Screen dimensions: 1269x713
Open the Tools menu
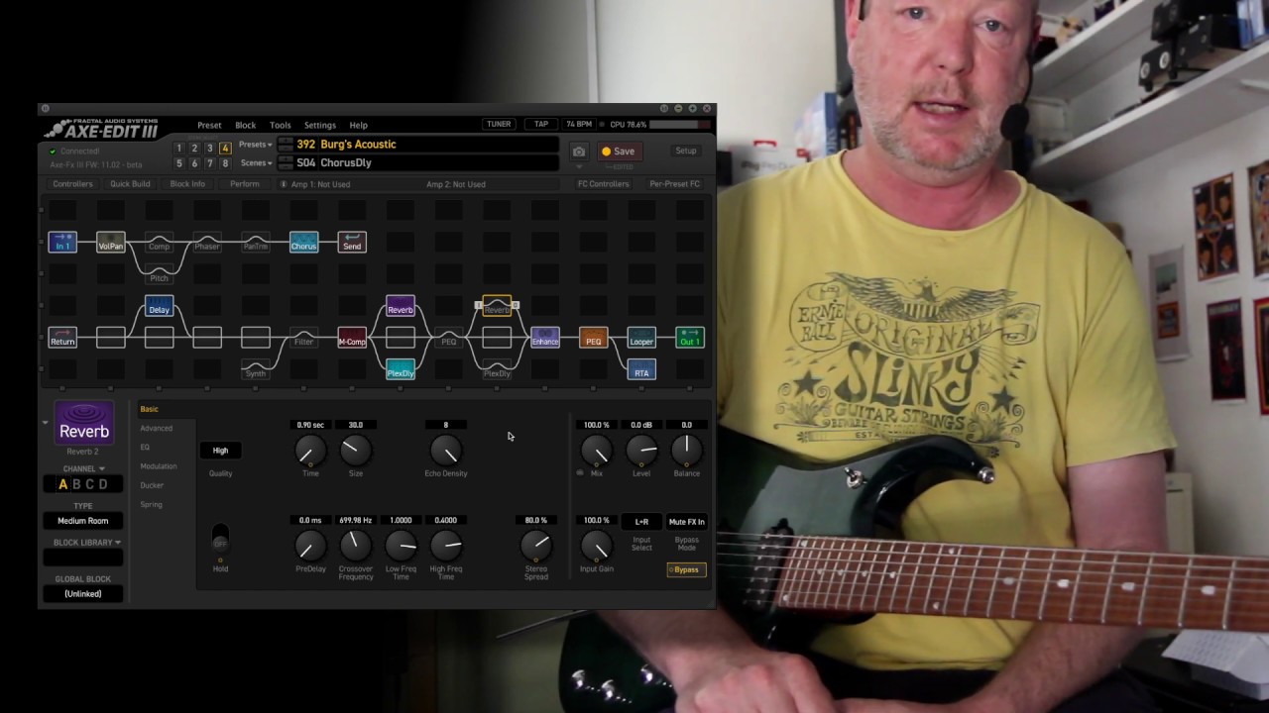point(281,125)
